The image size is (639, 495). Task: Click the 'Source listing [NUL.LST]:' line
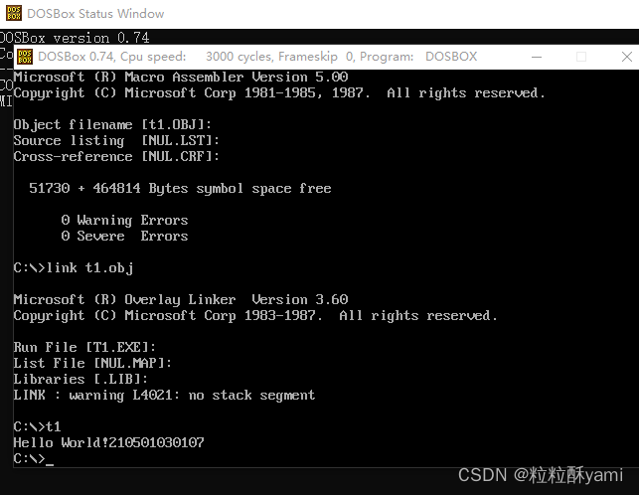pos(116,140)
